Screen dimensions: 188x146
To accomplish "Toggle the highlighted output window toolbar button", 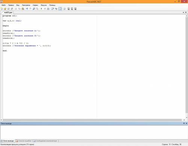I will point(60,9).
